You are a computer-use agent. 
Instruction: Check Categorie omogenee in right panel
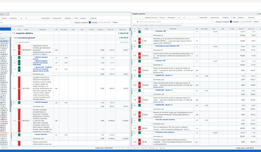coord(214,22)
